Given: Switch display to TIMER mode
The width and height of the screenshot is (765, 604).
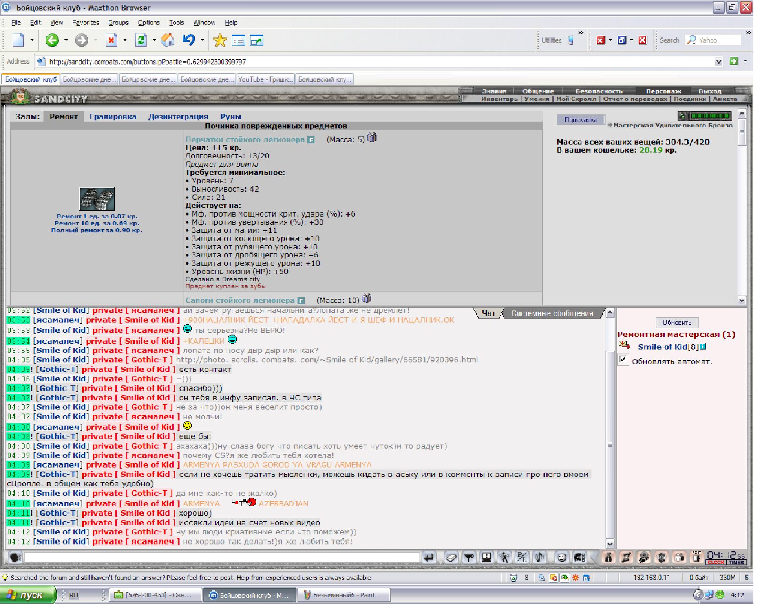Looking at the screenshot, I should coord(736,562).
